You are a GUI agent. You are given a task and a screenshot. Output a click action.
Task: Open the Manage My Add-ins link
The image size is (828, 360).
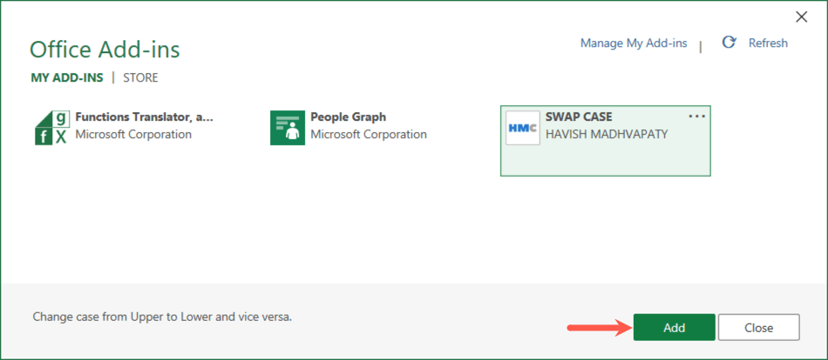tap(634, 43)
